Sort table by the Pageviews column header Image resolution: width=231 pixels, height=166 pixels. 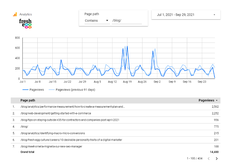(206, 100)
